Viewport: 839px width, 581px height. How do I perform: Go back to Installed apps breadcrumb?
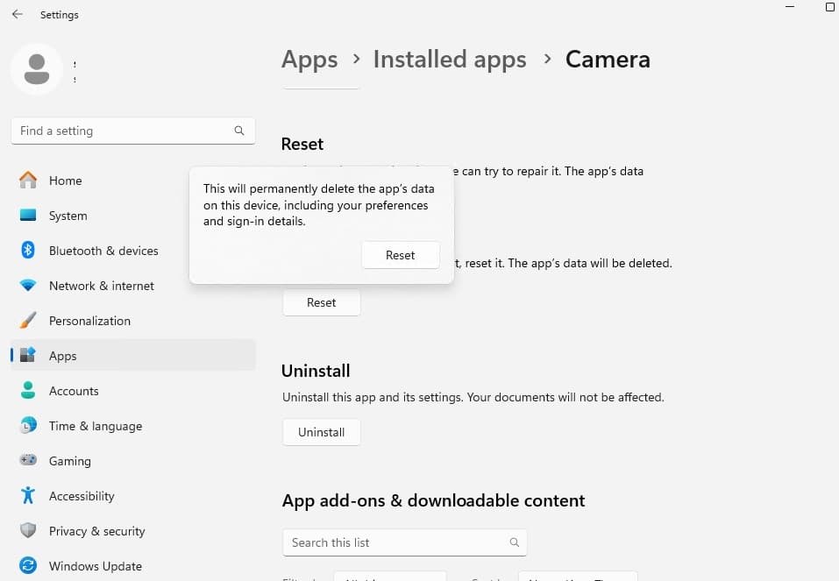[x=450, y=60]
